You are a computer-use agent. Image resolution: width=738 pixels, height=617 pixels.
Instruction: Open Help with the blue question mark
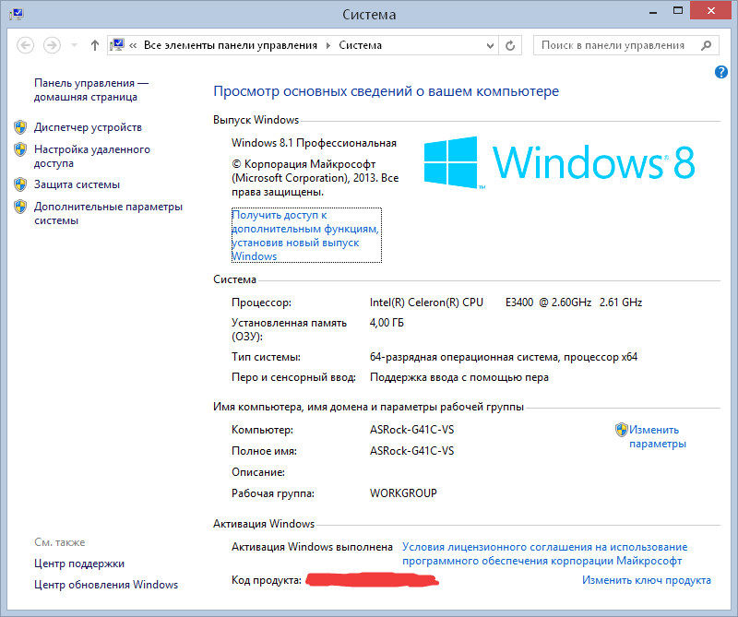pyautogui.click(x=720, y=72)
